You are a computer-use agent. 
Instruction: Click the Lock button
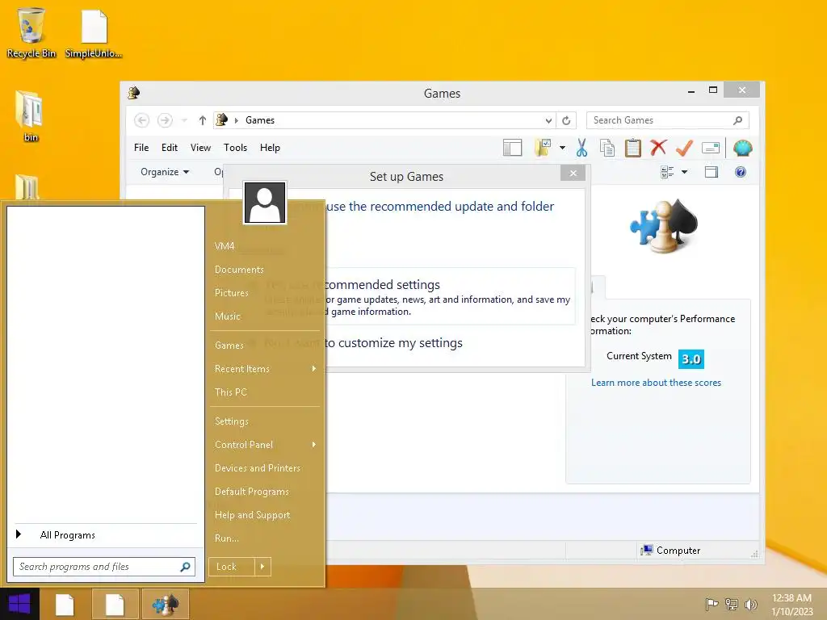pos(232,567)
